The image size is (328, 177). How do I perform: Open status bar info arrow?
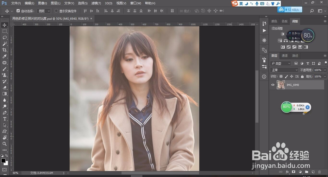click(64, 173)
